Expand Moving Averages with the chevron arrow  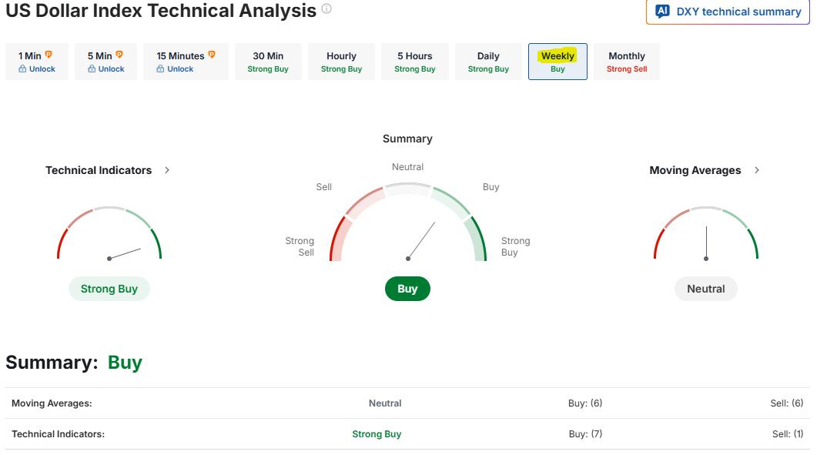coord(757,170)
